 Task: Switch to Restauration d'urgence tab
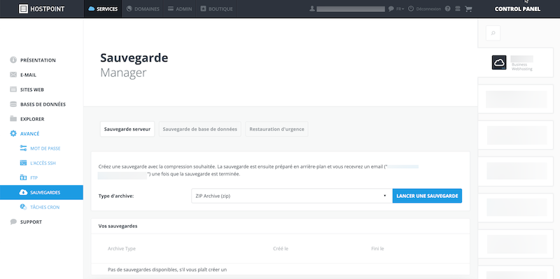276,129
